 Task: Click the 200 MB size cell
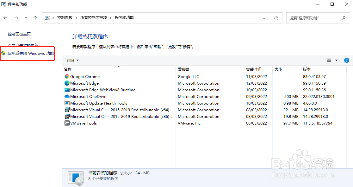tap(291, 97)
